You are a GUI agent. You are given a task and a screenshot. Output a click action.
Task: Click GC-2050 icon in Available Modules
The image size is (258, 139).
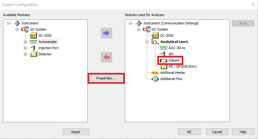(33, 36)
